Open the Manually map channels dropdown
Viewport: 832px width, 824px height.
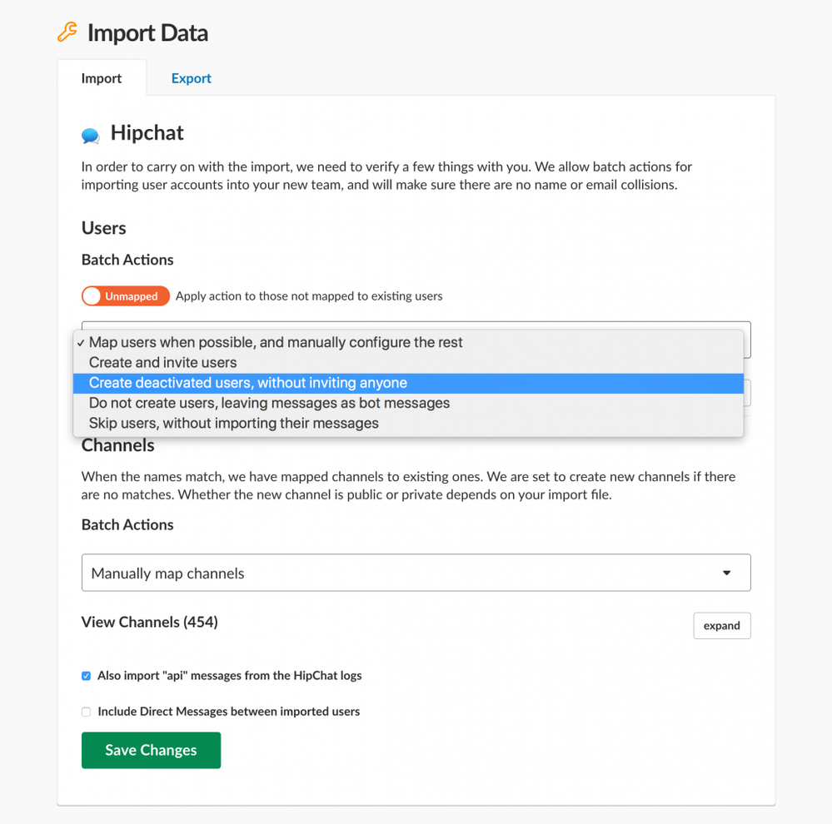coord(416,573)
